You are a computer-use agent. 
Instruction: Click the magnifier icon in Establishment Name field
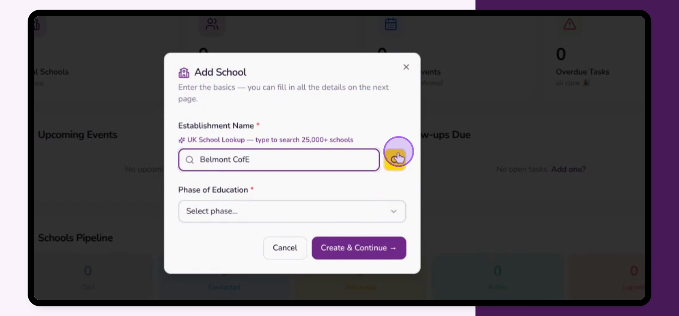tap(189, 160)
